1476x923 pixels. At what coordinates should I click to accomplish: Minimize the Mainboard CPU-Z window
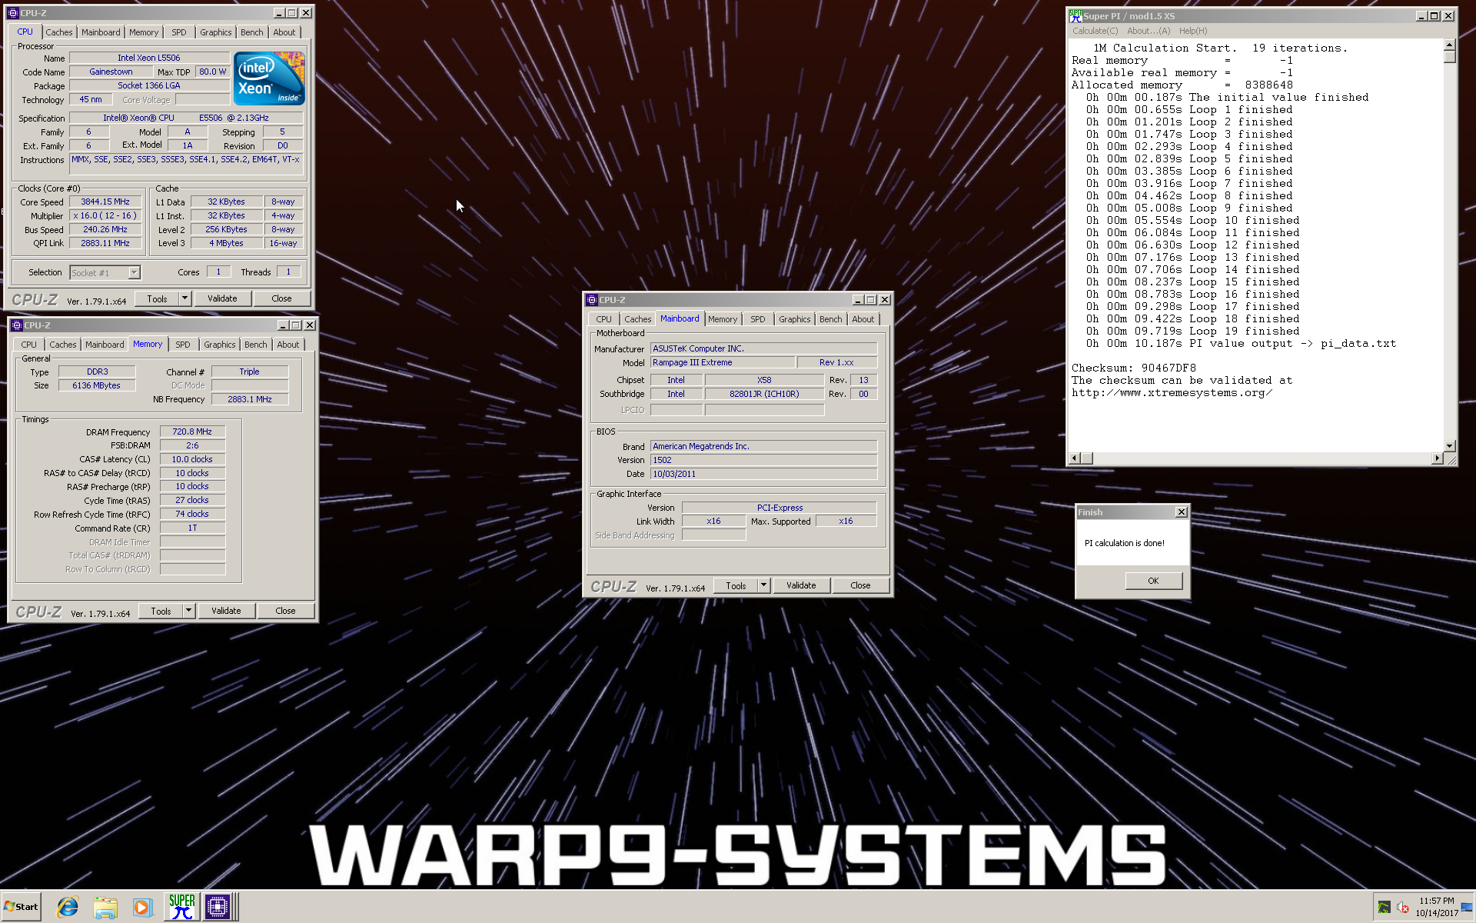click(x=858, y=300)
